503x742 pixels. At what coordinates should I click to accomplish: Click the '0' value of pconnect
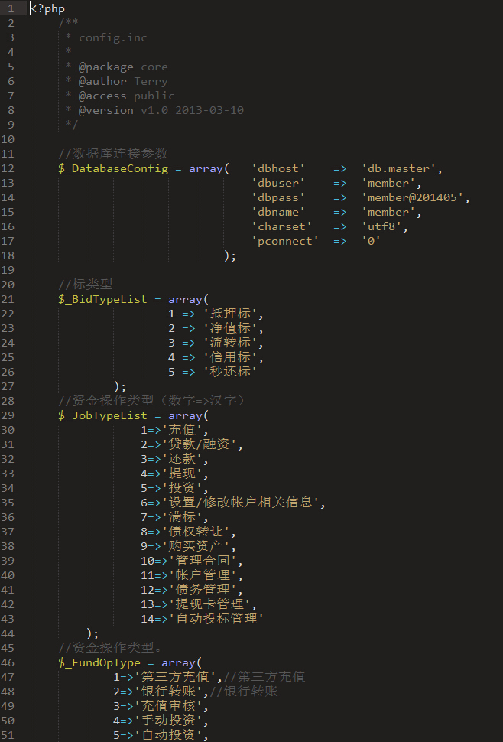coord(371,241)
